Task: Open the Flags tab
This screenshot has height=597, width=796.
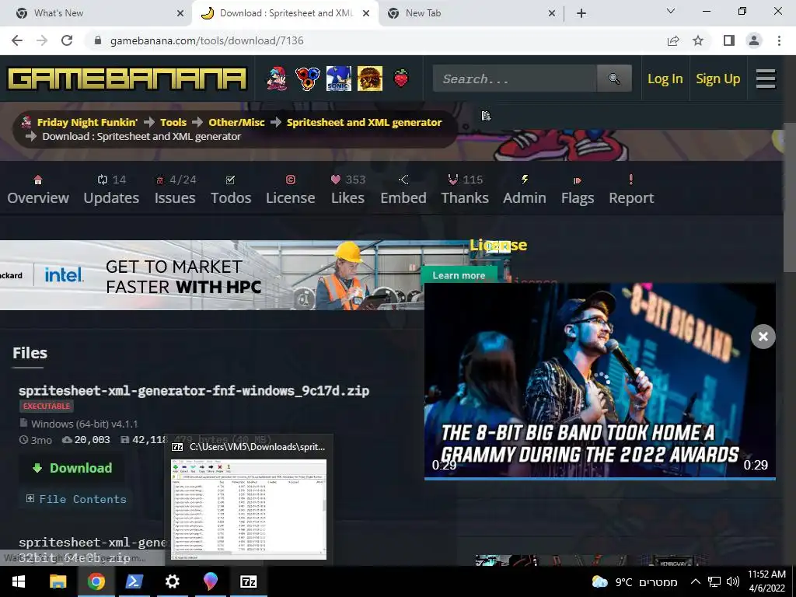Action: 578,190
